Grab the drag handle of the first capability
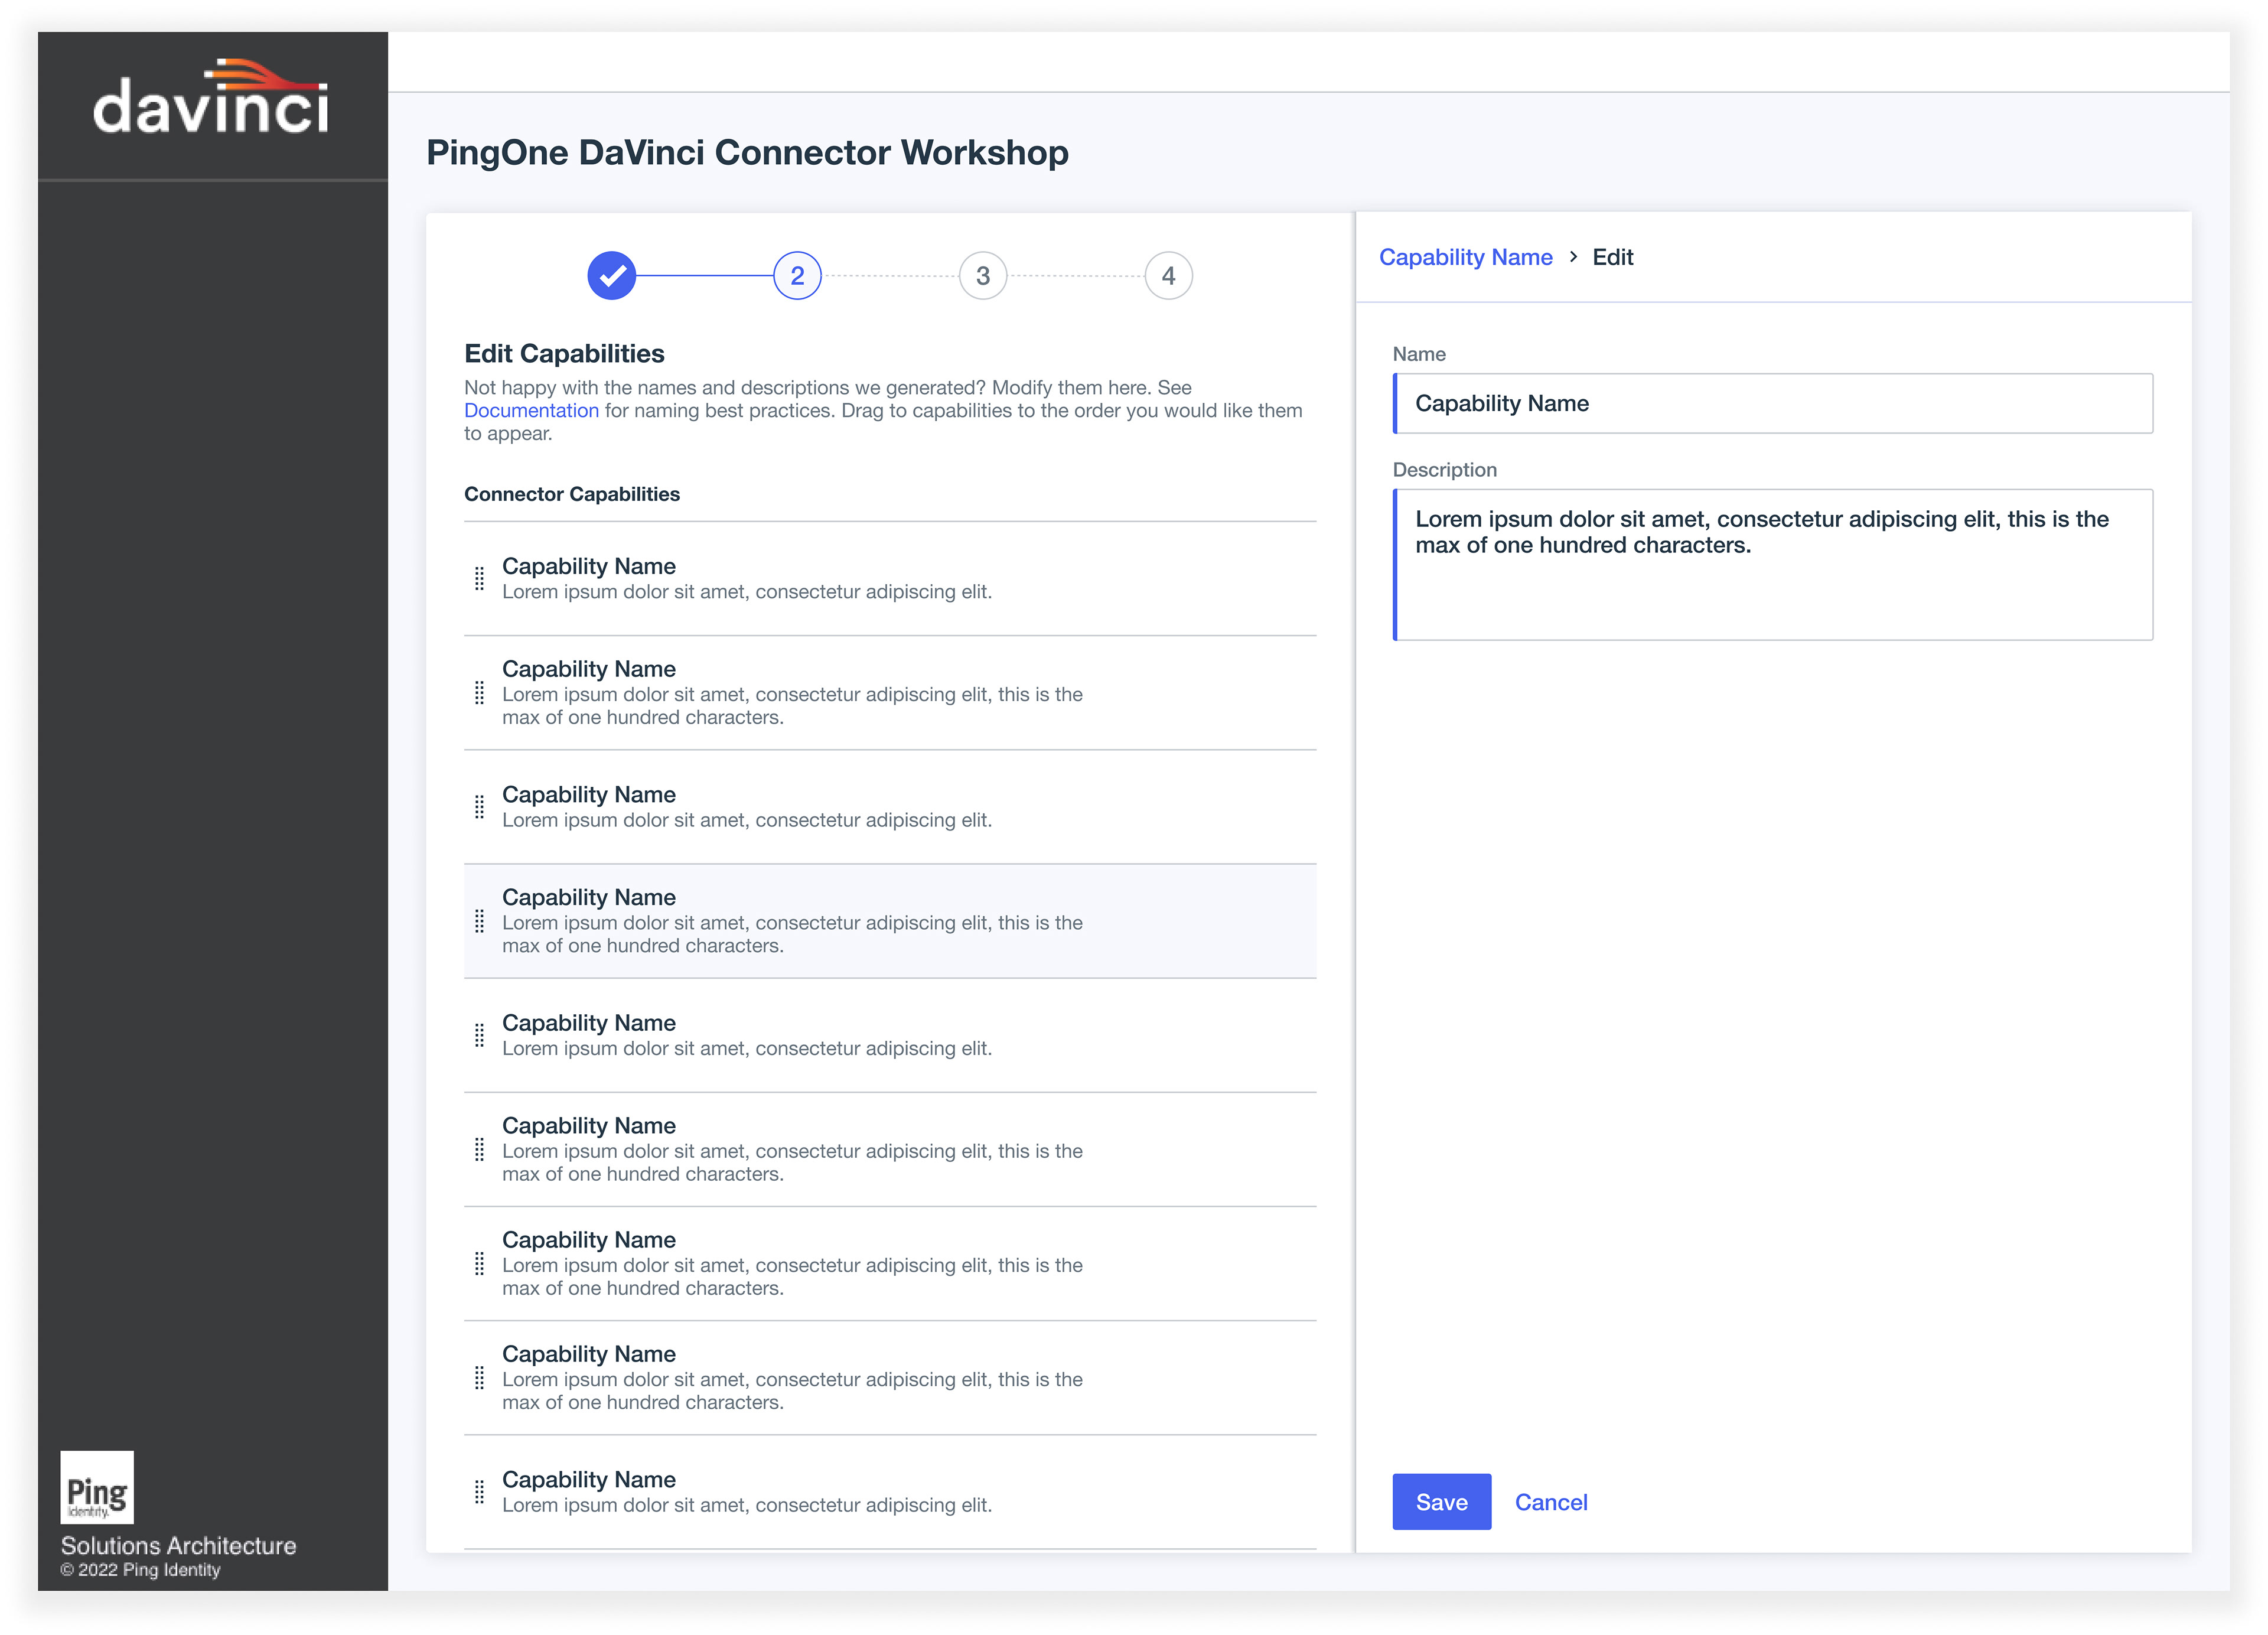2268x1635 pixels. click(x=479, y=578)
